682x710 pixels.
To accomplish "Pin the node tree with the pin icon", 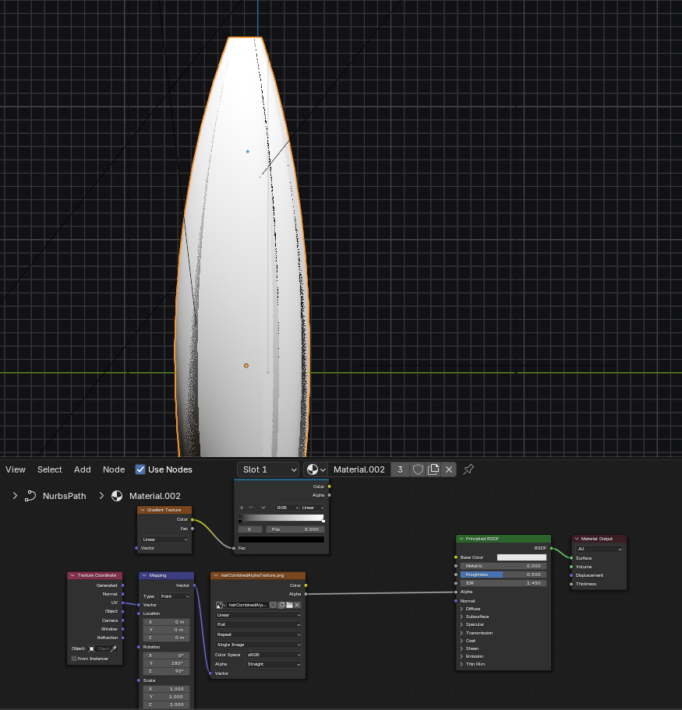I will coord(468,469).
